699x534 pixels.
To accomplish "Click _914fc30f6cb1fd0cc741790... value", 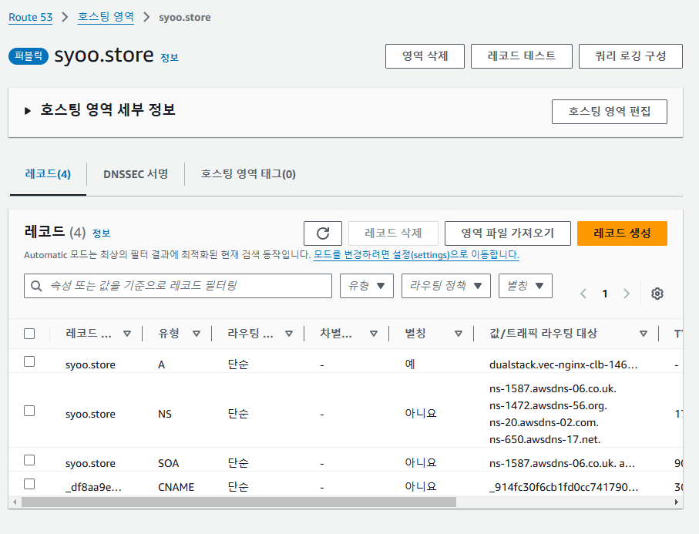I will [564, 487].
